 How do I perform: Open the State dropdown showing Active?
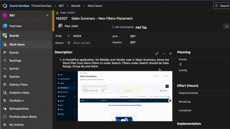(77, 36)
